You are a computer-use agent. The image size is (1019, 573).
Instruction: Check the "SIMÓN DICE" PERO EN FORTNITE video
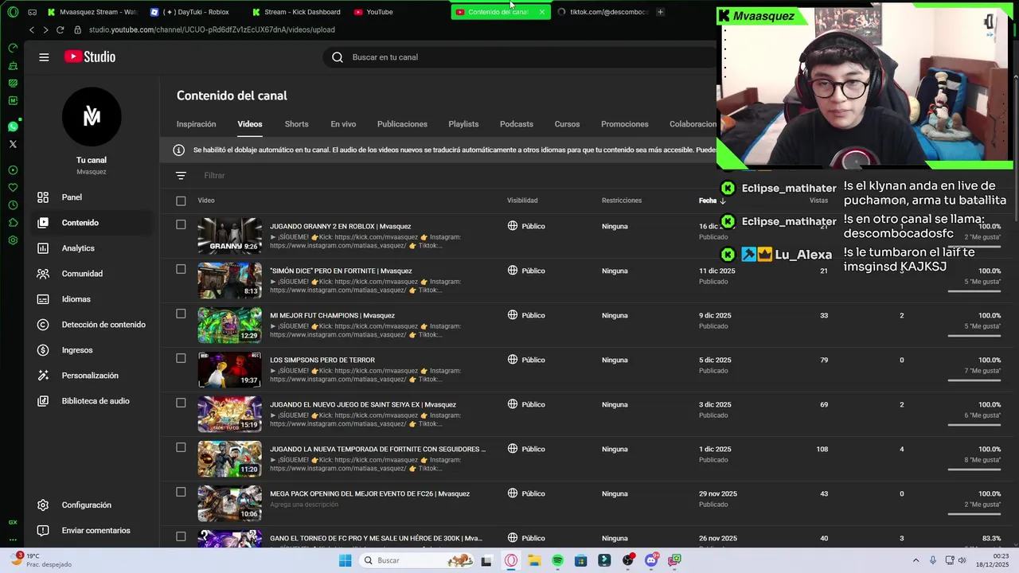(x=181, y=270)
